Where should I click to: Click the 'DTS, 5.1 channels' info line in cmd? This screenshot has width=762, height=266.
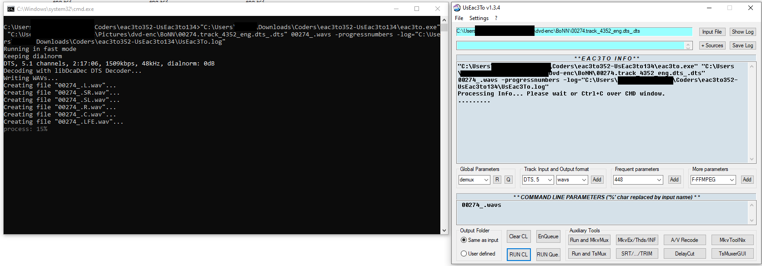point(109,64)
